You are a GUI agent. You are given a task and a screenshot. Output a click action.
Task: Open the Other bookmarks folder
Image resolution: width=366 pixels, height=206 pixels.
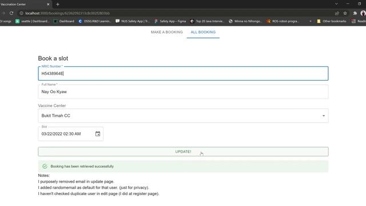pyautogui.click(x=332, y=21)
